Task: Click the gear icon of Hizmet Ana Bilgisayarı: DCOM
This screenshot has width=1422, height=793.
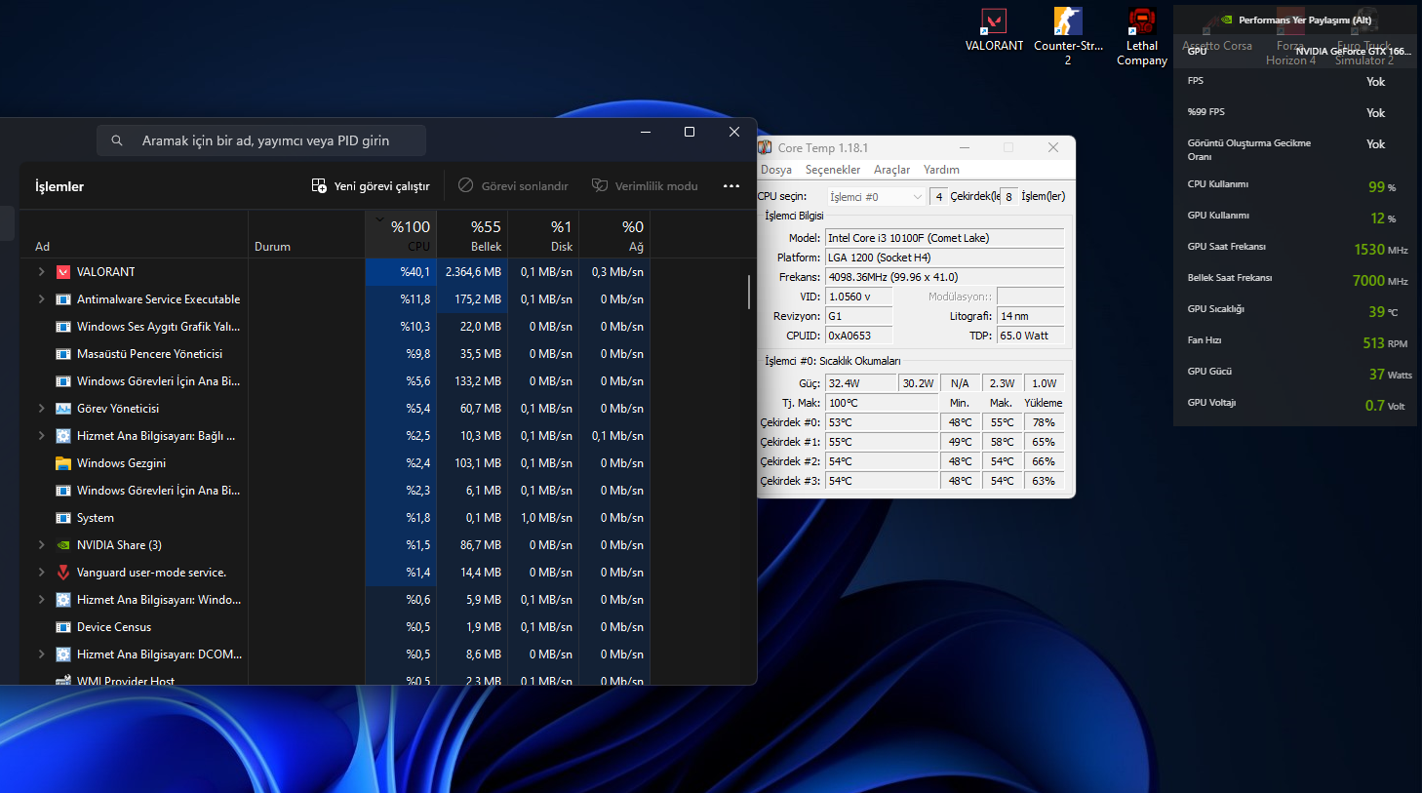Action: [x=63, y=654]
